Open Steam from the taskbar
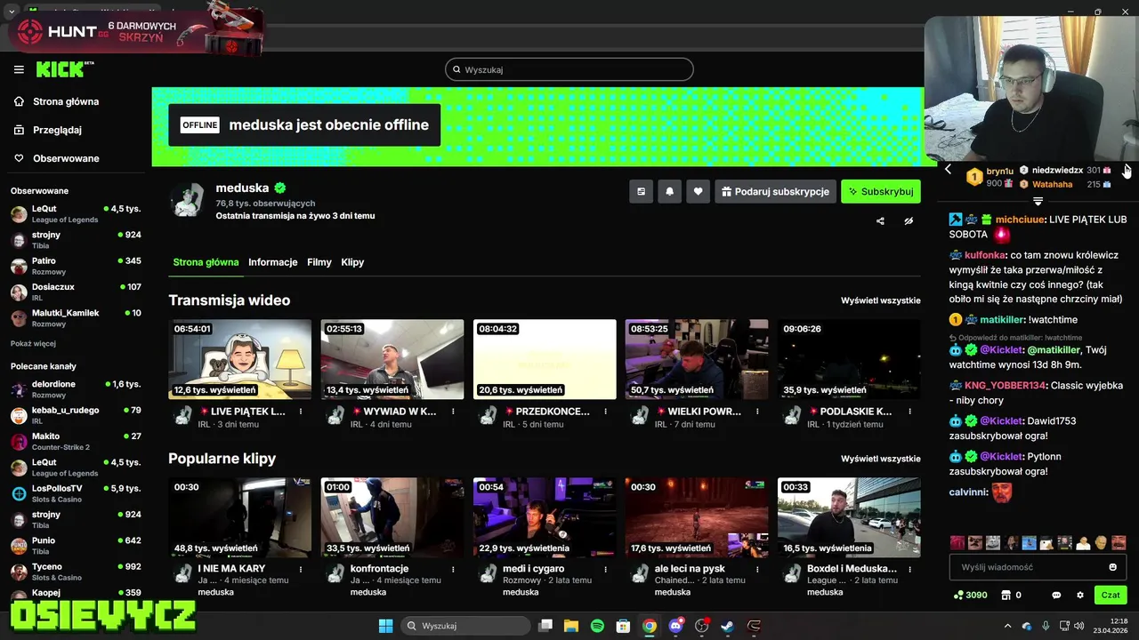 pyautogui.click(x=728, y=626)
